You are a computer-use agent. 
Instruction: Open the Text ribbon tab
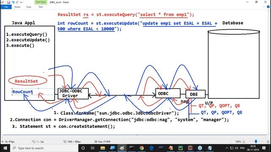pyautogui.click(x=41, y=7)
